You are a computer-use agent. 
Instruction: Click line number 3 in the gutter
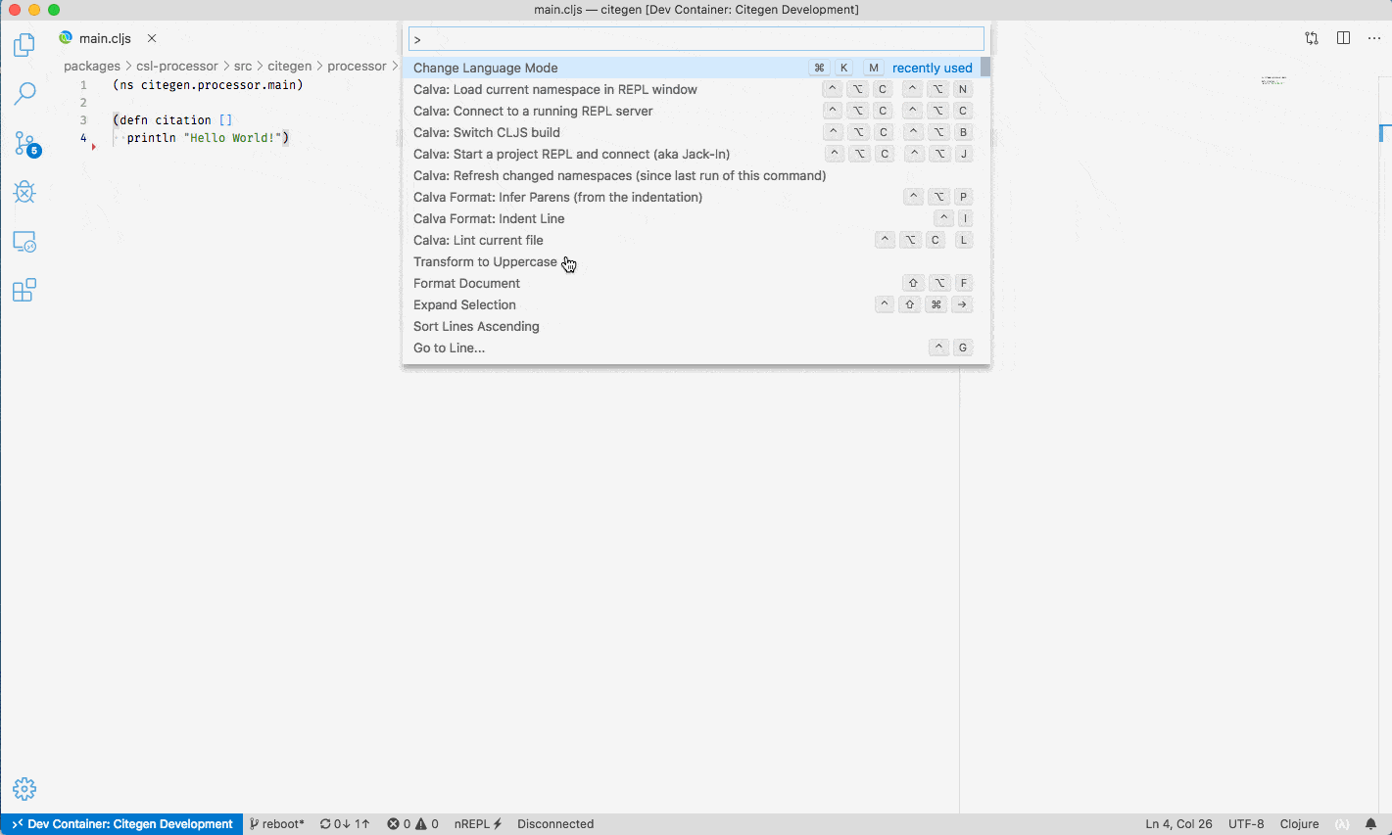pyautogui.click(x=83, y=120)
